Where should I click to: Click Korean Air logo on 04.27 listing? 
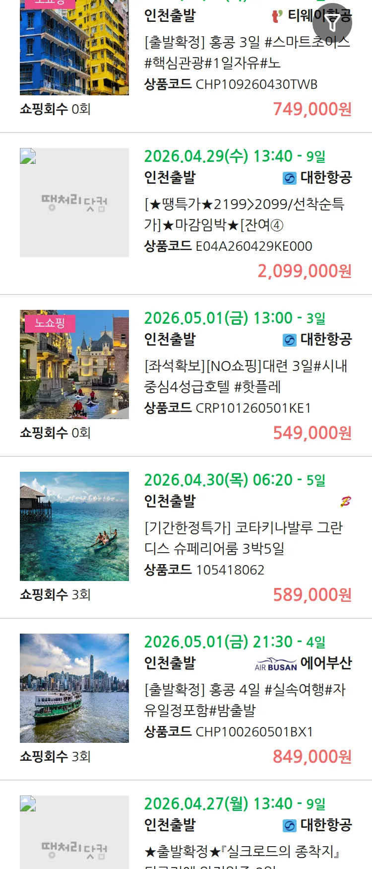pyautogui.click(x=289, y=826)
